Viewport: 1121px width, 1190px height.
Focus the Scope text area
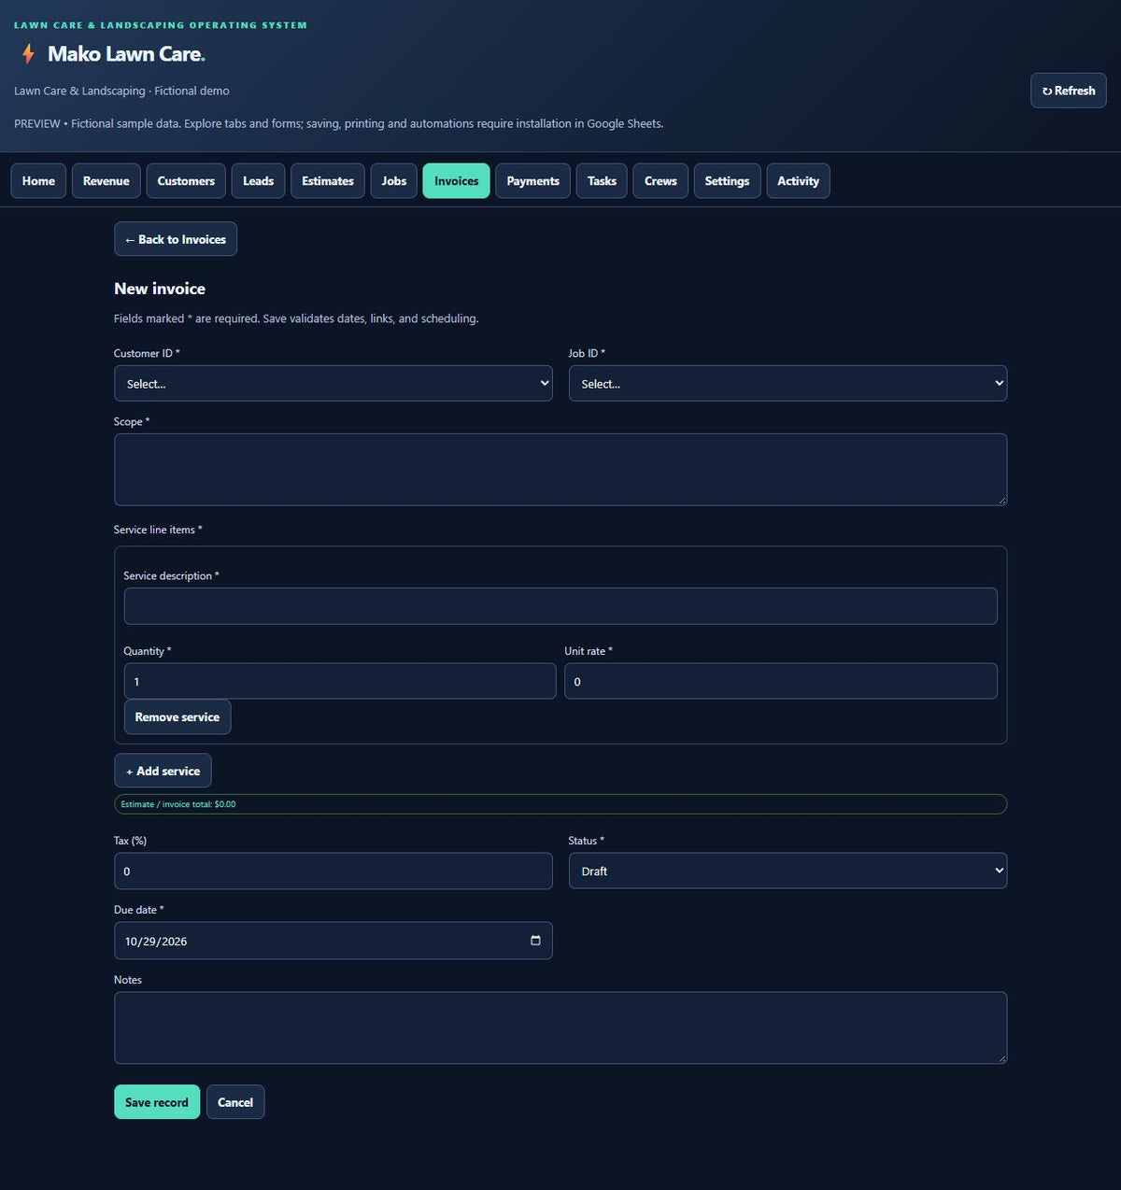click(x=560, y=470)
